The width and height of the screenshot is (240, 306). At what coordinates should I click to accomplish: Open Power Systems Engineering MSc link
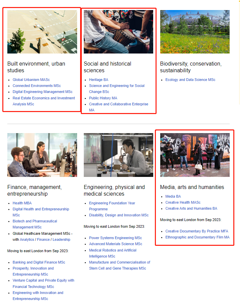pos(115,238)
